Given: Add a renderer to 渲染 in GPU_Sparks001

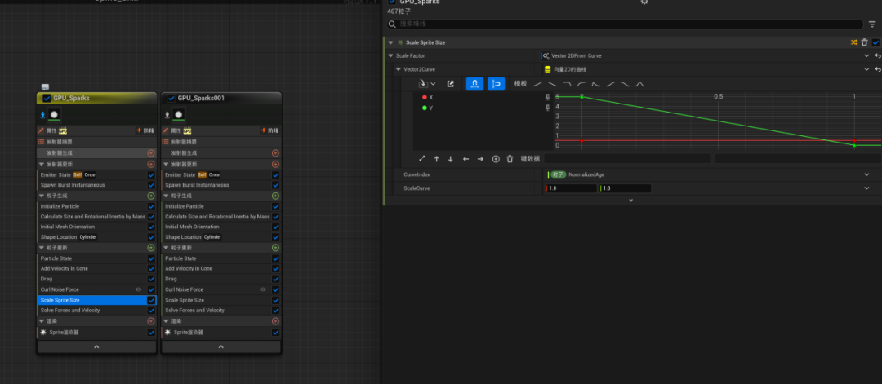Looking at the screenshot, I should point(275,321).
